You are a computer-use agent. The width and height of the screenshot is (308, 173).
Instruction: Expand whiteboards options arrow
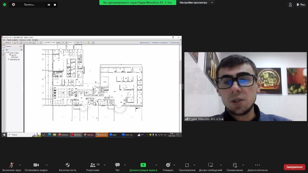coord(221,165)
